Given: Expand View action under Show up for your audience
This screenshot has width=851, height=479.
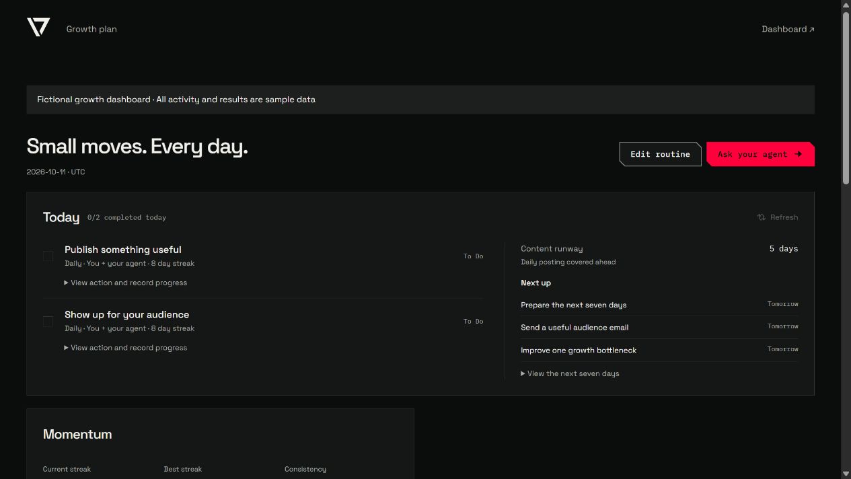Looking at the screenshot, I should pos(126,348).
